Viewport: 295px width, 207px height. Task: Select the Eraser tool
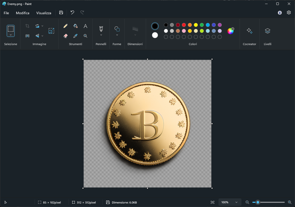[66, 36]
